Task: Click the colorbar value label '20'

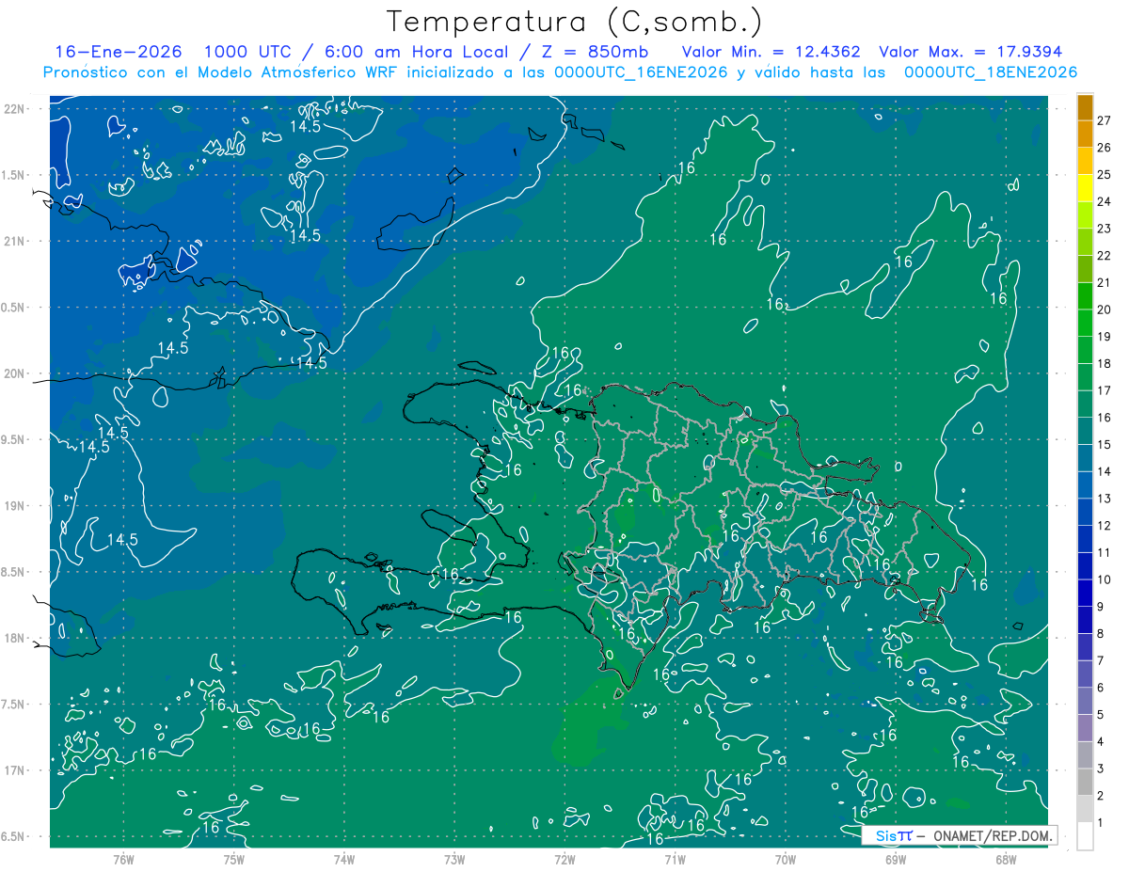Action: click(1105, 309)
